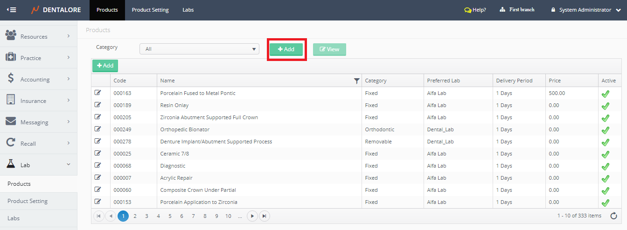Toggle Active checkmark for Resin Onlay

(606, 106)
